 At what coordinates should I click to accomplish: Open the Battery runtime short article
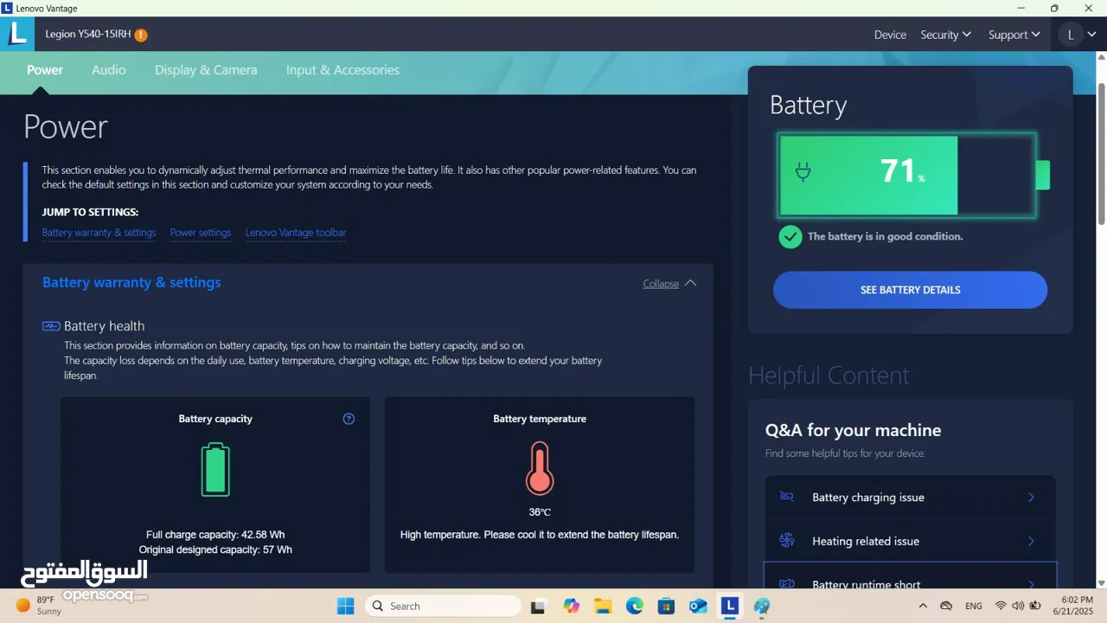910,577
